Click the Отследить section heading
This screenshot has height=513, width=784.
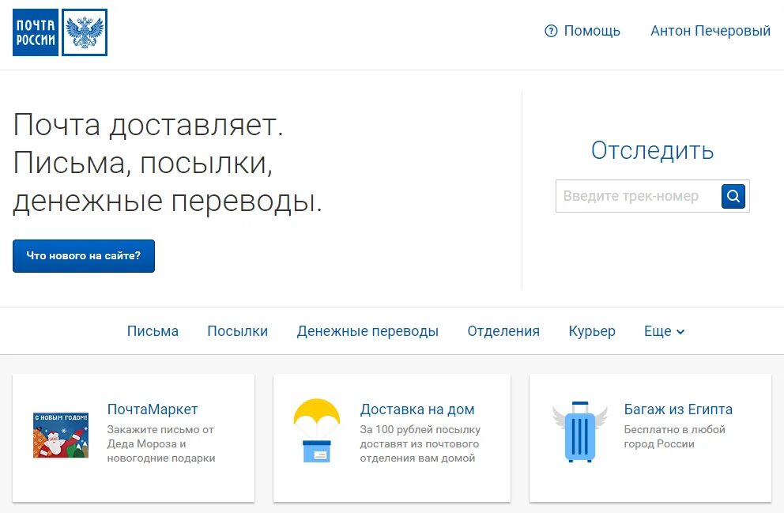pyautogui.click(x=652, y=151)
